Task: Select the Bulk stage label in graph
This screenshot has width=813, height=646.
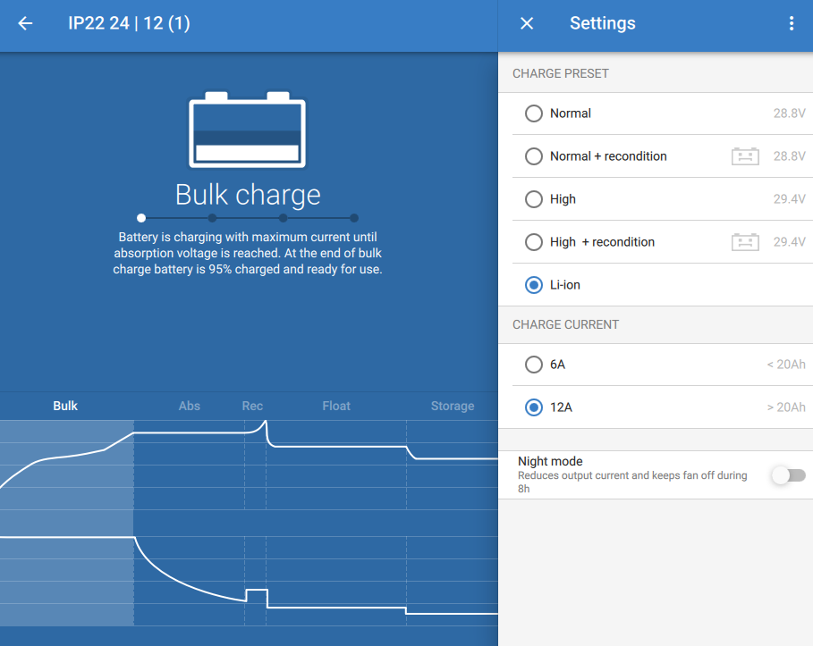Action: pos(65,406)
